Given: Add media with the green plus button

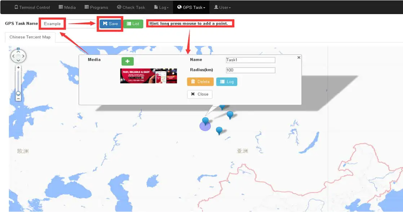Looking at the screenshot, I should [x=128, y=61].
